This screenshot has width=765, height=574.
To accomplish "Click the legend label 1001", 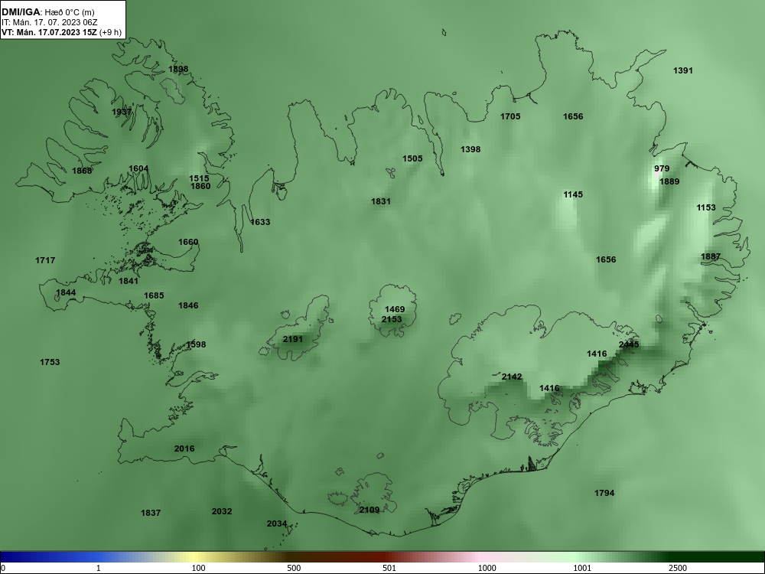I will coord(582,568).
